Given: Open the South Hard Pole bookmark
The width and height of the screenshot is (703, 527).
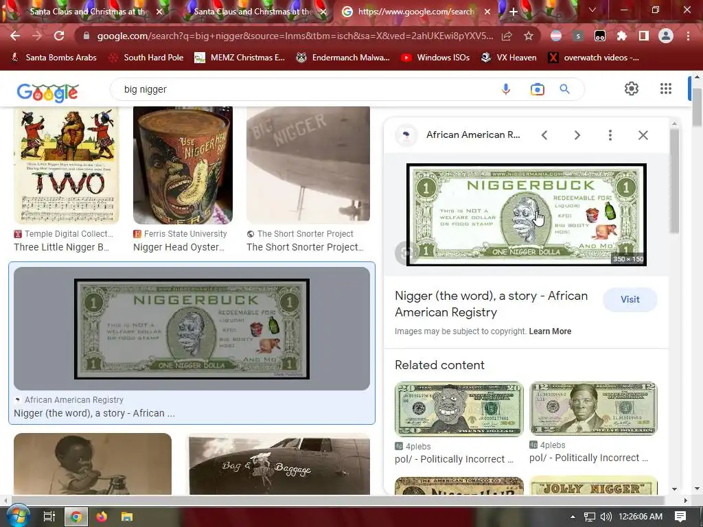Looking at the screenshot, I should coord(147,58).
